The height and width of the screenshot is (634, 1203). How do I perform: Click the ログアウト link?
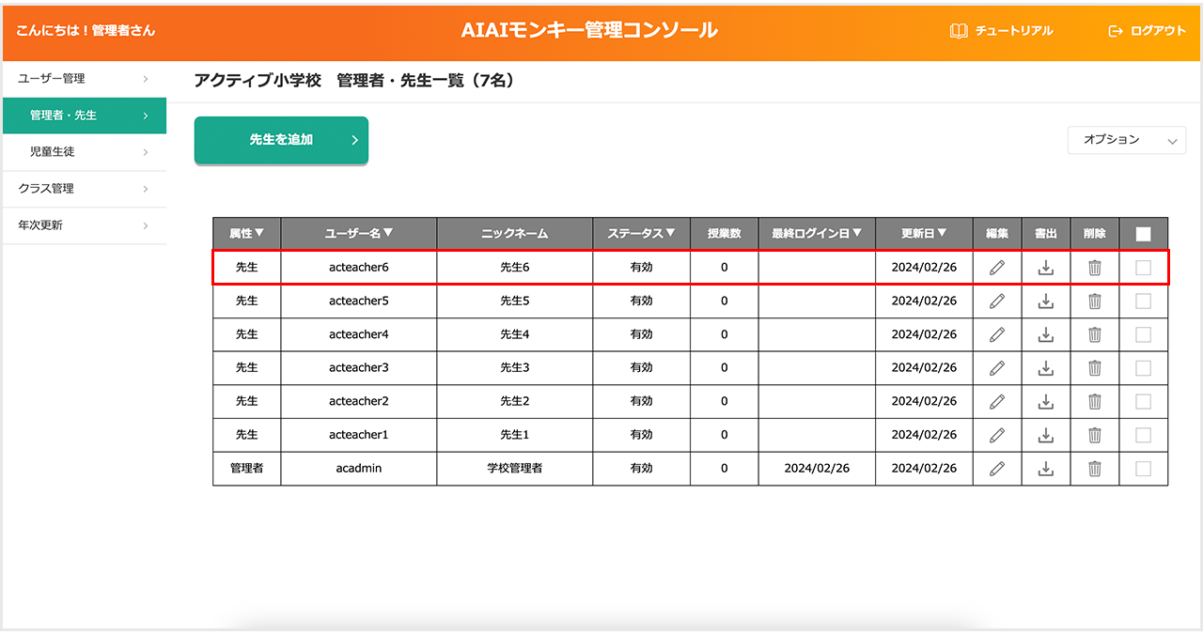1148,31
